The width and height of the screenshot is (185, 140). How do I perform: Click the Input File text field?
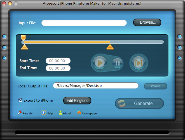pyautogui.click(x=84, y=23)
